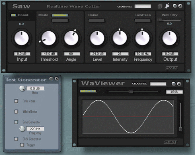Screen dimensions: 195x155
Task: Toggle the Saw mute speaker icon
Action: click(167, 6)
